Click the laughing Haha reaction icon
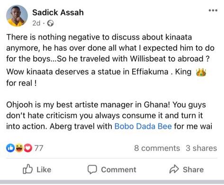 click(x=19, y=148)
